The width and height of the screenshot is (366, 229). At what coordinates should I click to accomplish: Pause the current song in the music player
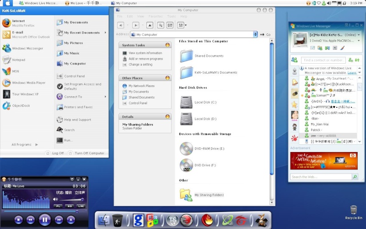(44, 219)
